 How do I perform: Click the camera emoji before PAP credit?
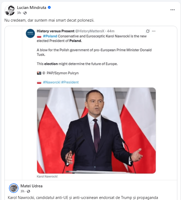tap(39, 73)
